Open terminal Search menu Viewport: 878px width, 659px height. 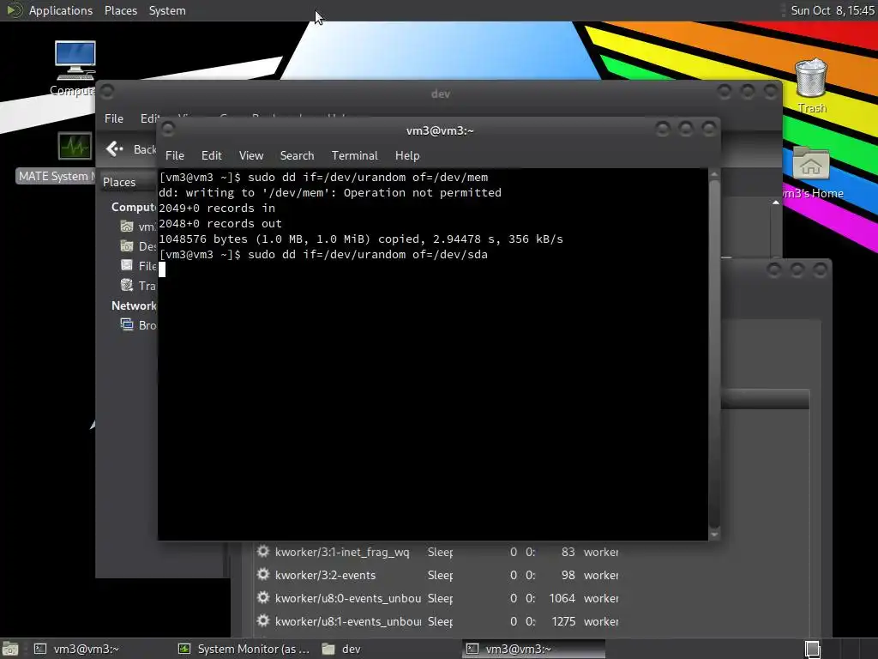(297, 156)
